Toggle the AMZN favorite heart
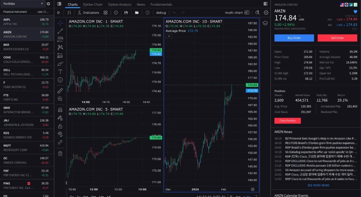The image size is (361, 197). point(355,11)
